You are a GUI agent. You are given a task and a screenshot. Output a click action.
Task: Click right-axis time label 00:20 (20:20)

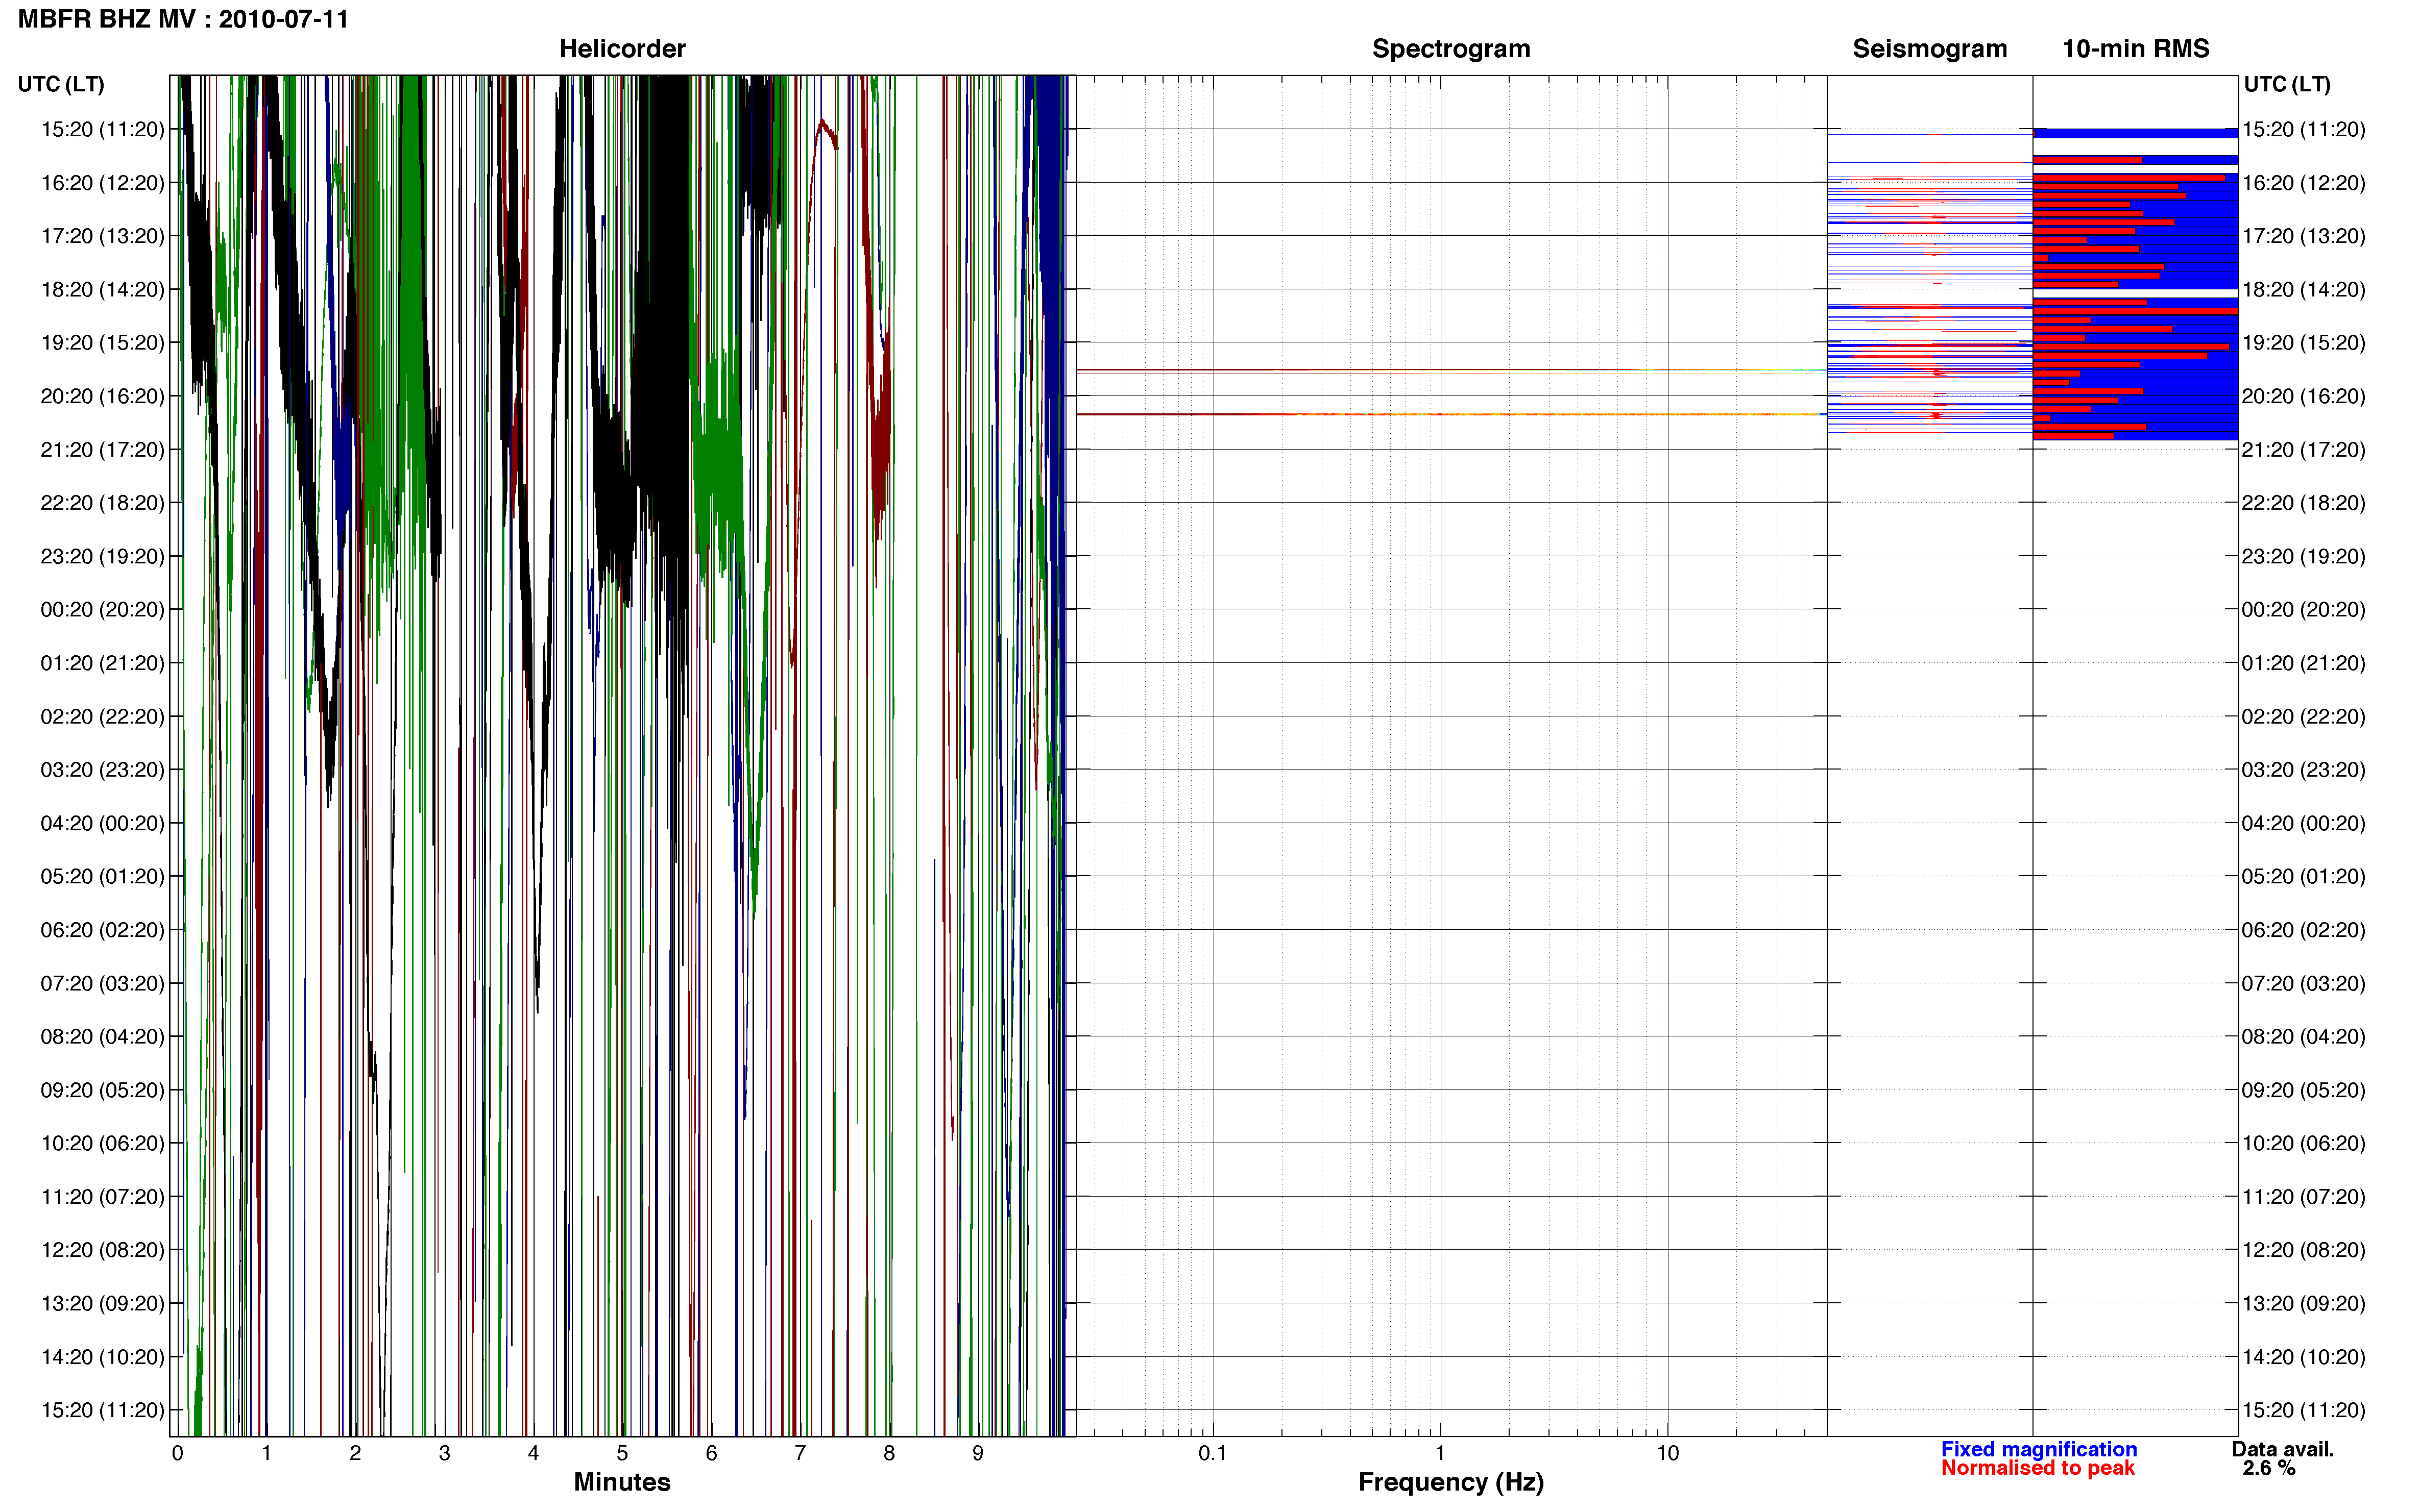pyautogui.click(x=2303, y=610)
